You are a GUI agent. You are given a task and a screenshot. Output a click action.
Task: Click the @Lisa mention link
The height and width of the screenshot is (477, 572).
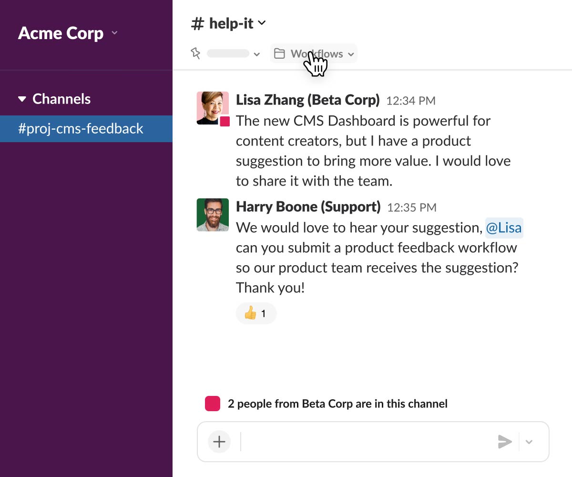(504, 228)
